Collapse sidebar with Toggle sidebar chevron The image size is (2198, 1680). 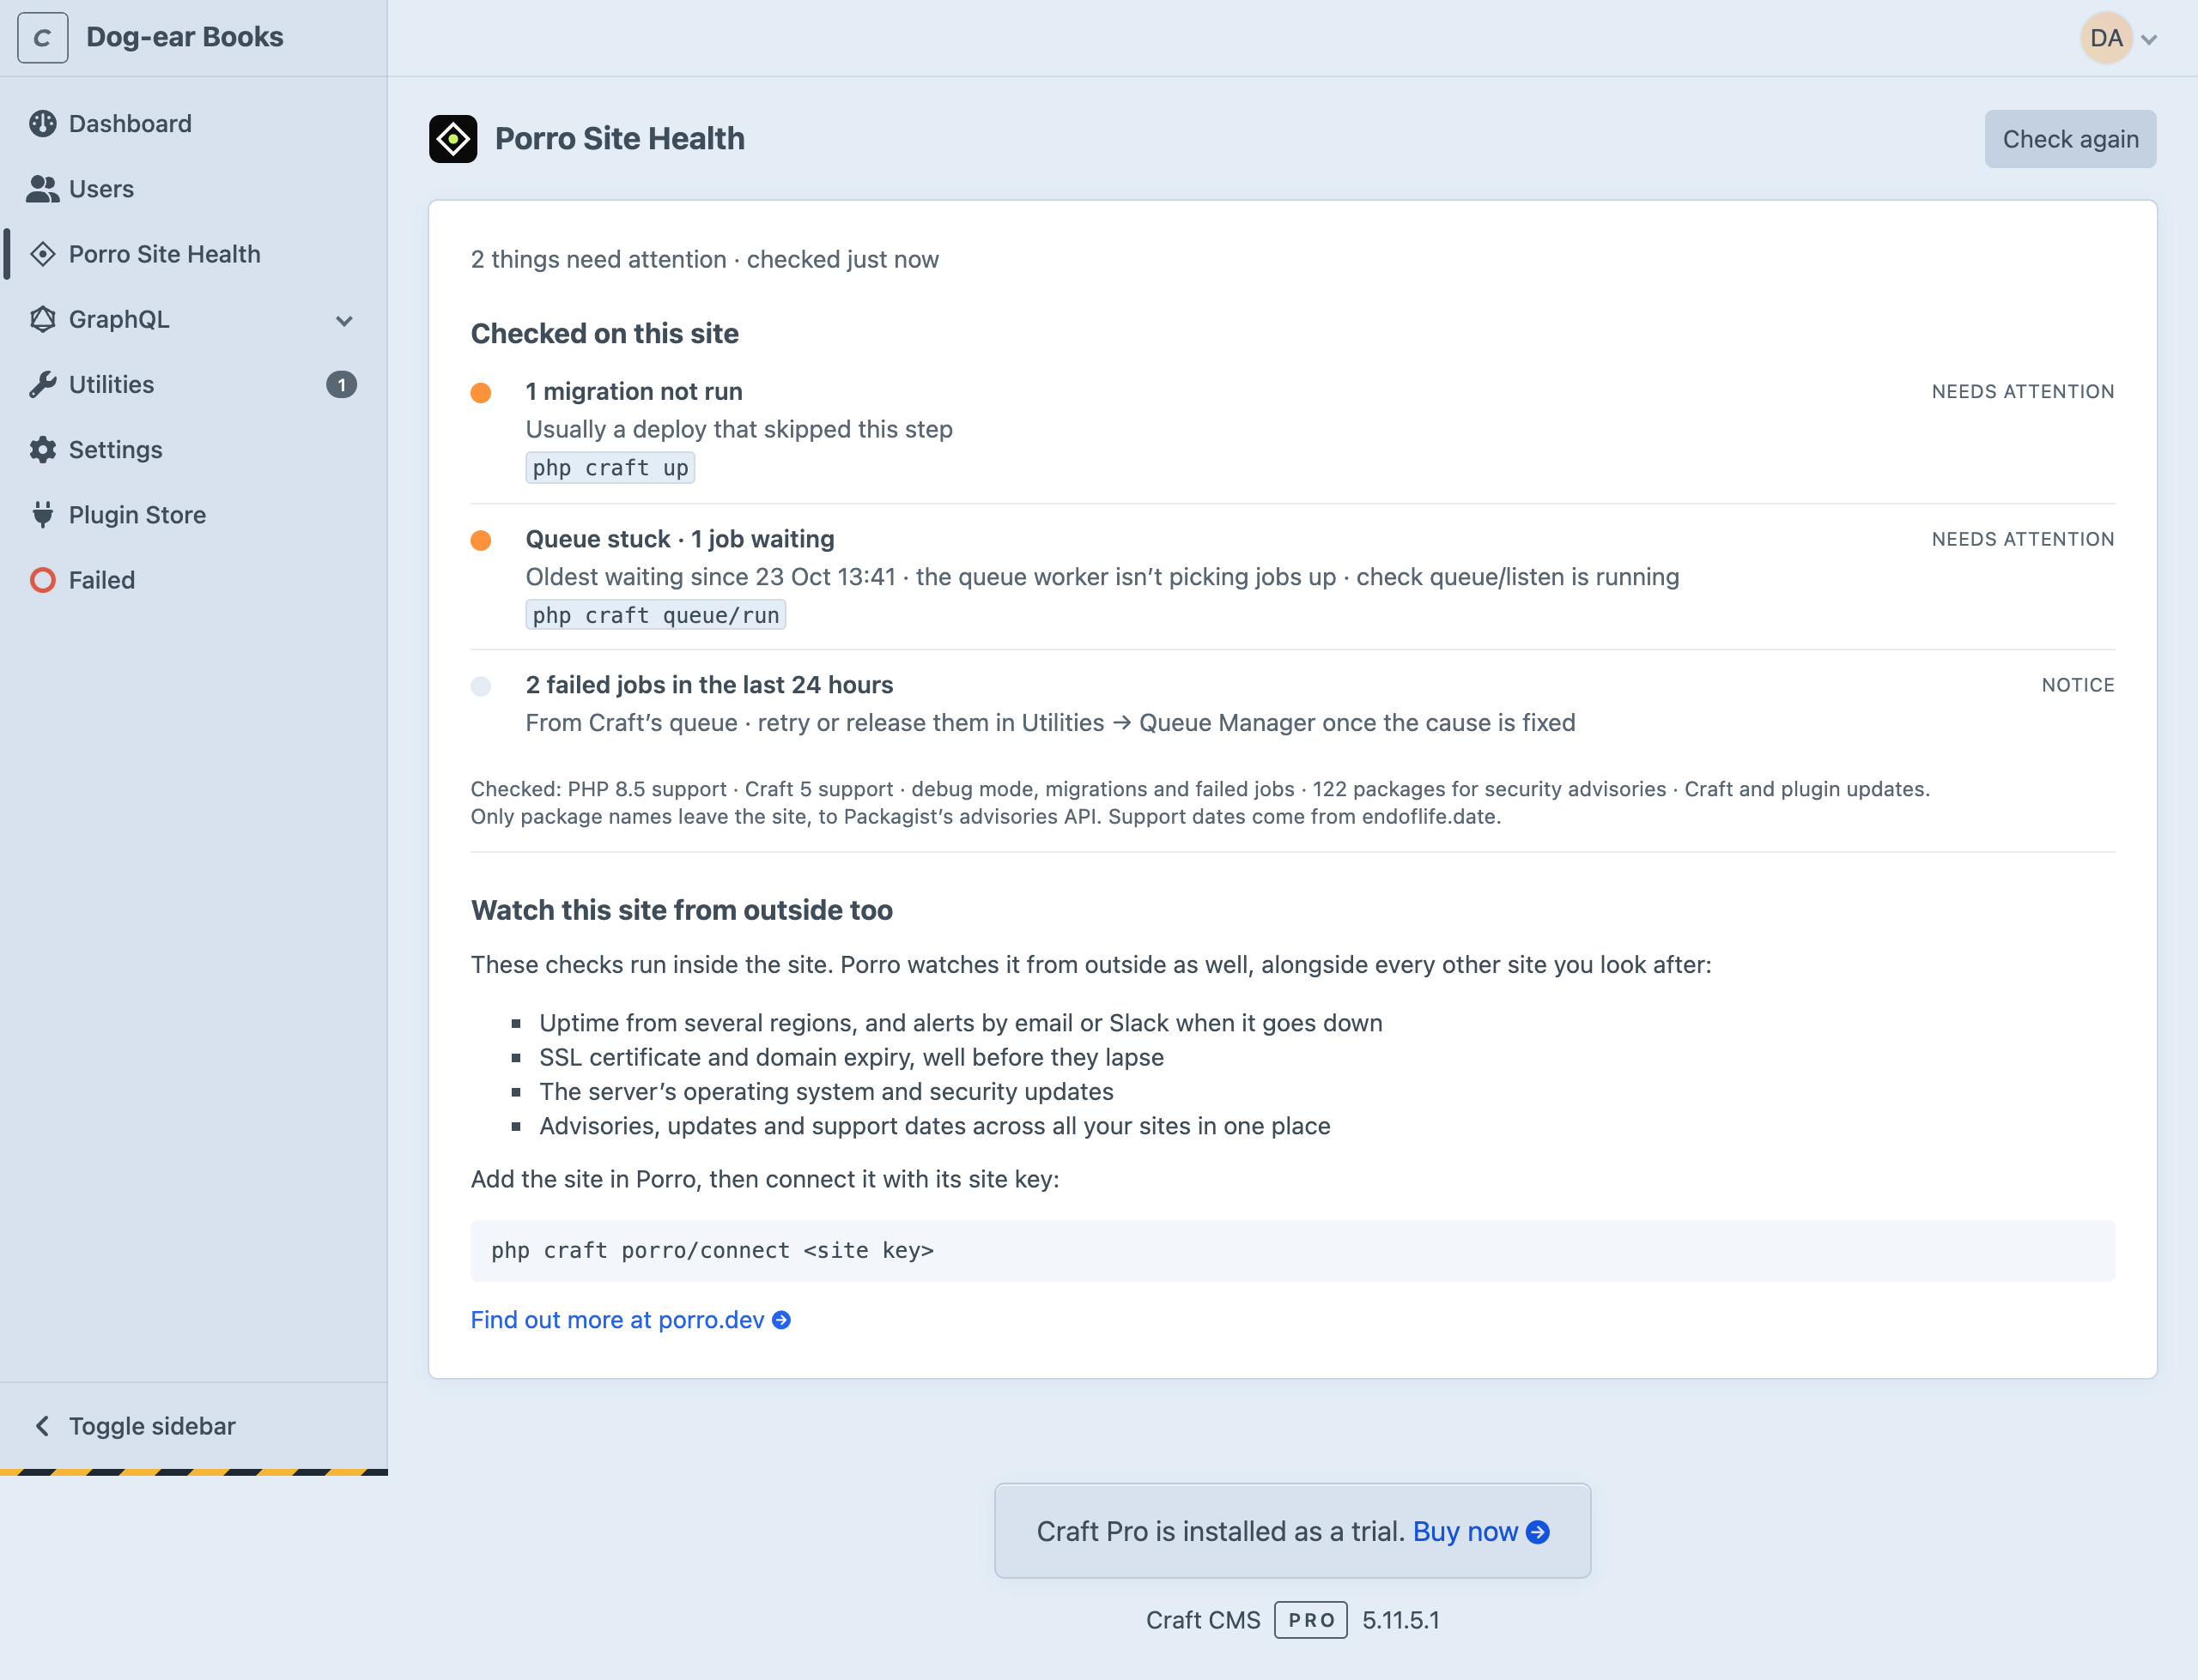tap(42, 1426)
